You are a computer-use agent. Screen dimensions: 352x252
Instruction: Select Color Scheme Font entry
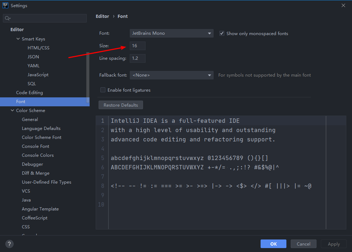point(42,137)
